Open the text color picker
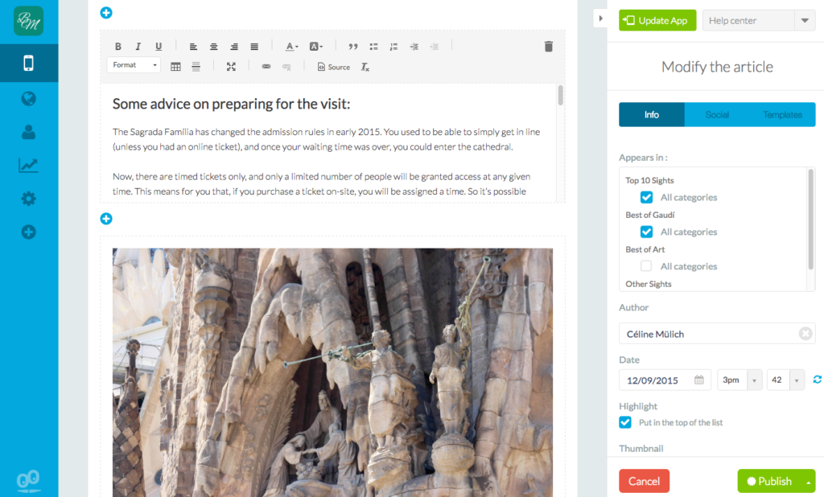 tap(290, 46)
